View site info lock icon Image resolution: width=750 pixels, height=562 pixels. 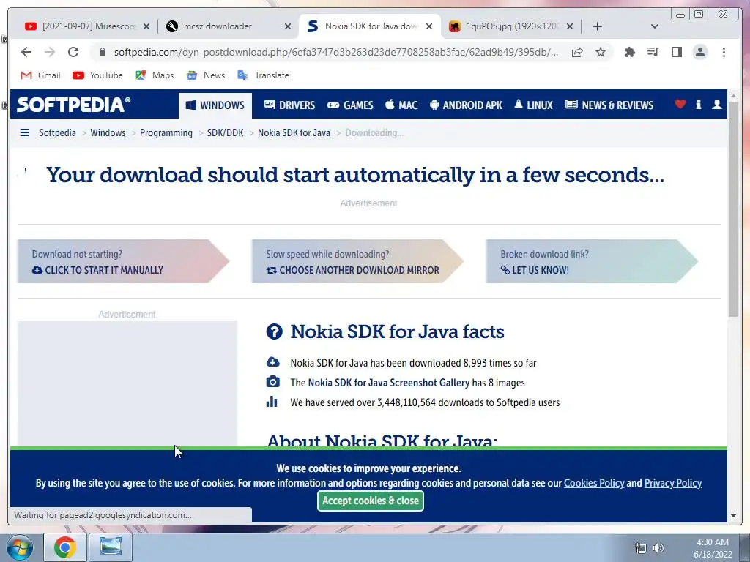(102, 52)
